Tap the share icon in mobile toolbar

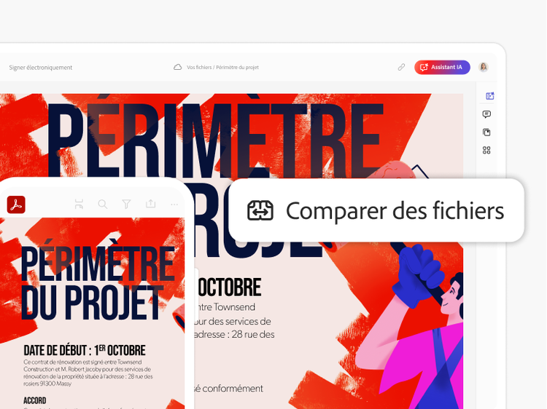150,204
